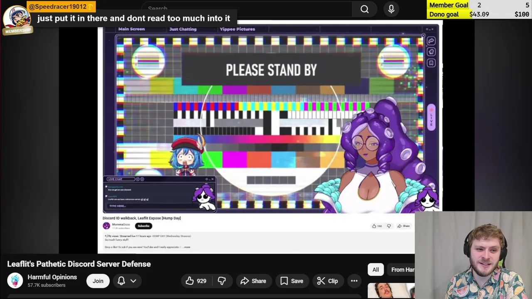Click the notification bell icon
The height and width of the screenshot is (299, 532).
[x=121, y=281]
